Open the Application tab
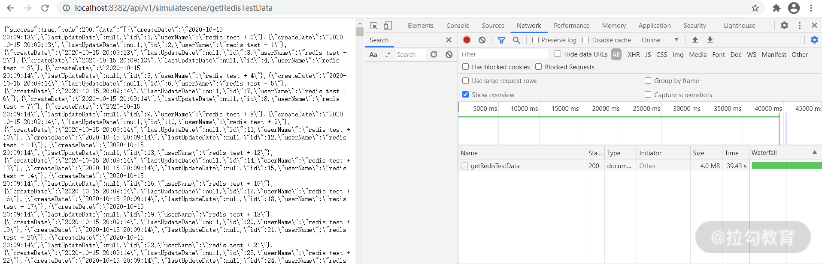This screenshot has height=264, width=822. 654,26
